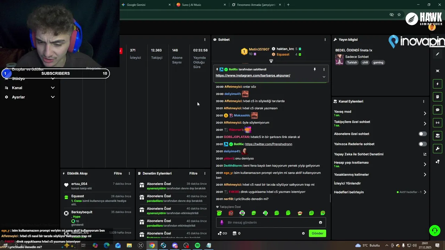Open the emote picker smiley icon
Image resolution: width=445 pixels, height=250 pixels.
[321, 222]
